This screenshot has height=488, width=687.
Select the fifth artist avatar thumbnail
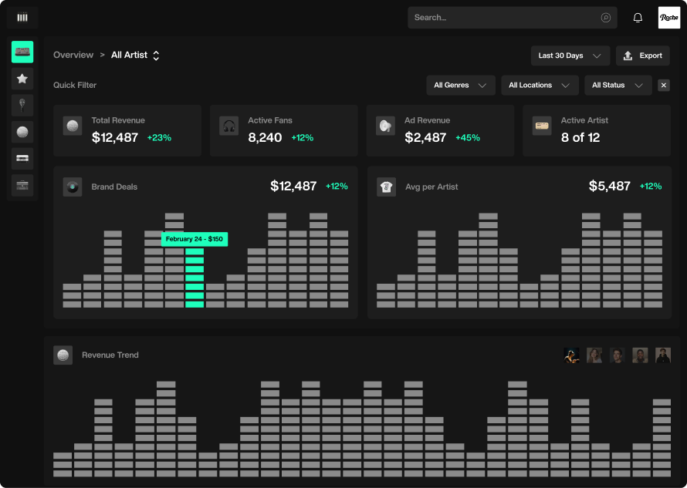(663, 355)
